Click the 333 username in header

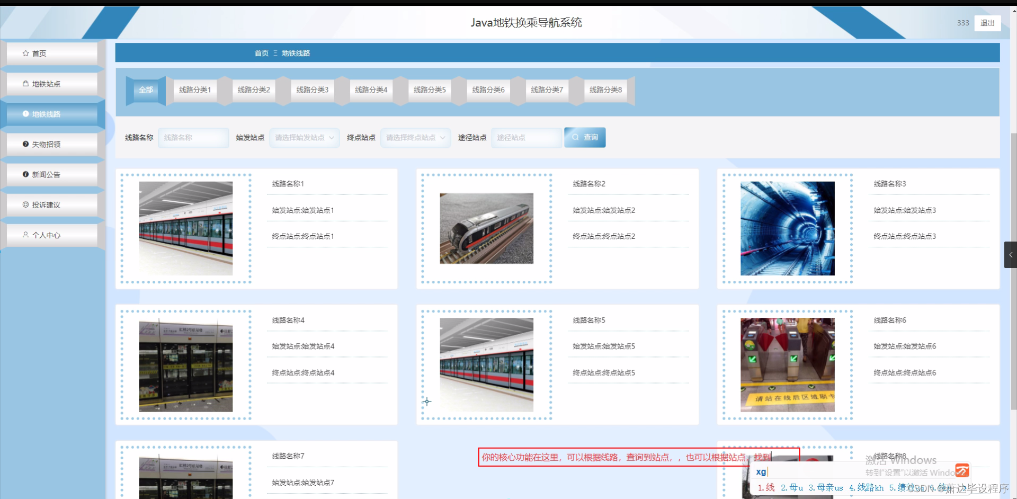pos(963,23)
